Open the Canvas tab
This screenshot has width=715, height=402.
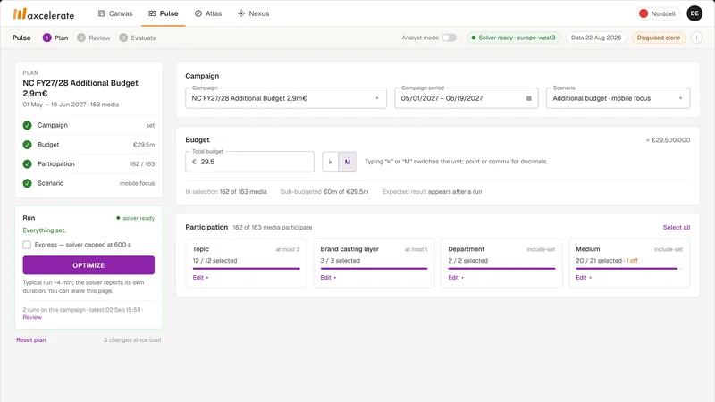[x=115, y=13]
